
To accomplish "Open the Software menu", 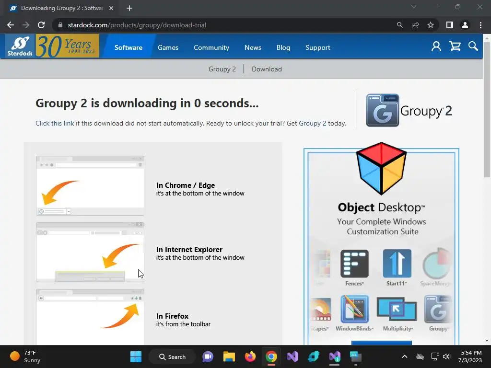I will [x=129, y=47].
